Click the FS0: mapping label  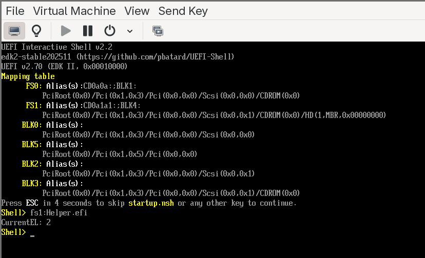click(x=34, y=86)
